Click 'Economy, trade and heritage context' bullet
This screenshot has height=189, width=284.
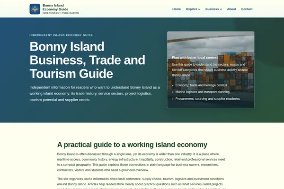coord(201,85)
